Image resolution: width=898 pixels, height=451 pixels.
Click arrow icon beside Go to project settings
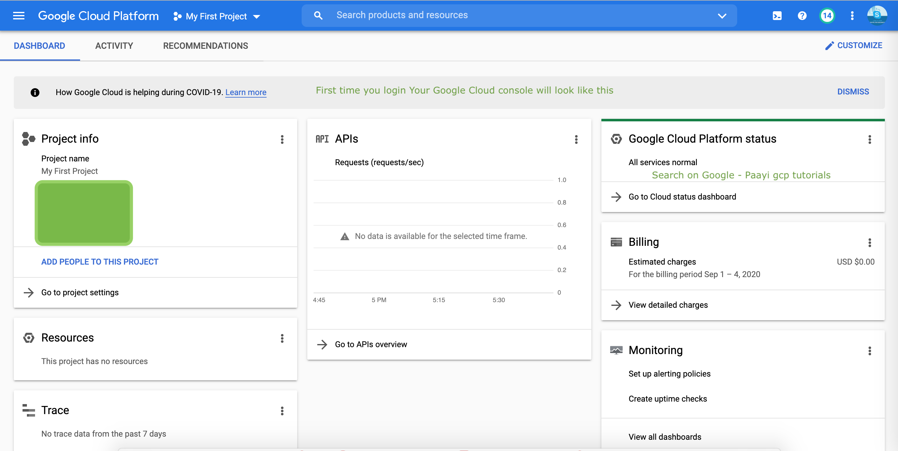(x=28, y=292)
